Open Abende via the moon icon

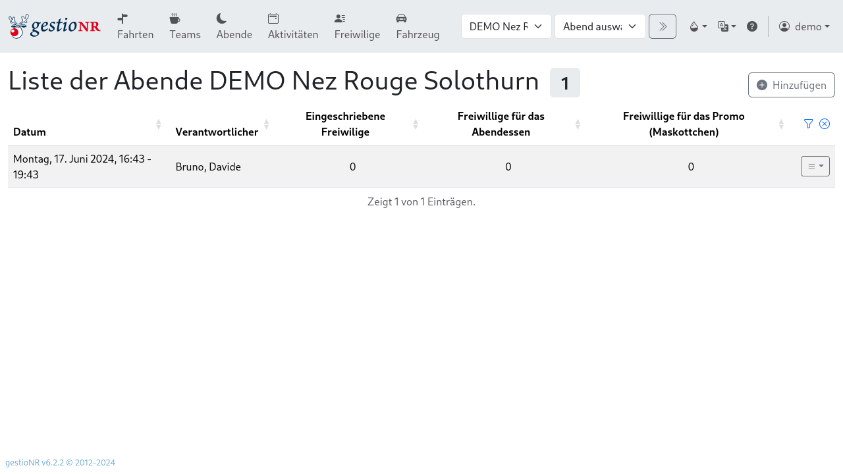pos(234,26)
